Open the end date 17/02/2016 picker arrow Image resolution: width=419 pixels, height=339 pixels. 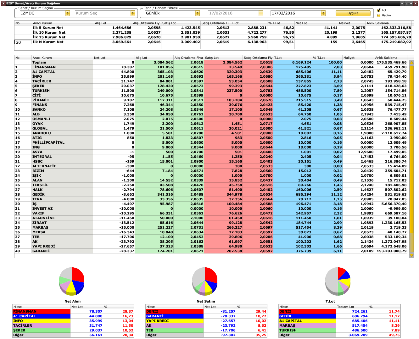[x=323, y=13]
